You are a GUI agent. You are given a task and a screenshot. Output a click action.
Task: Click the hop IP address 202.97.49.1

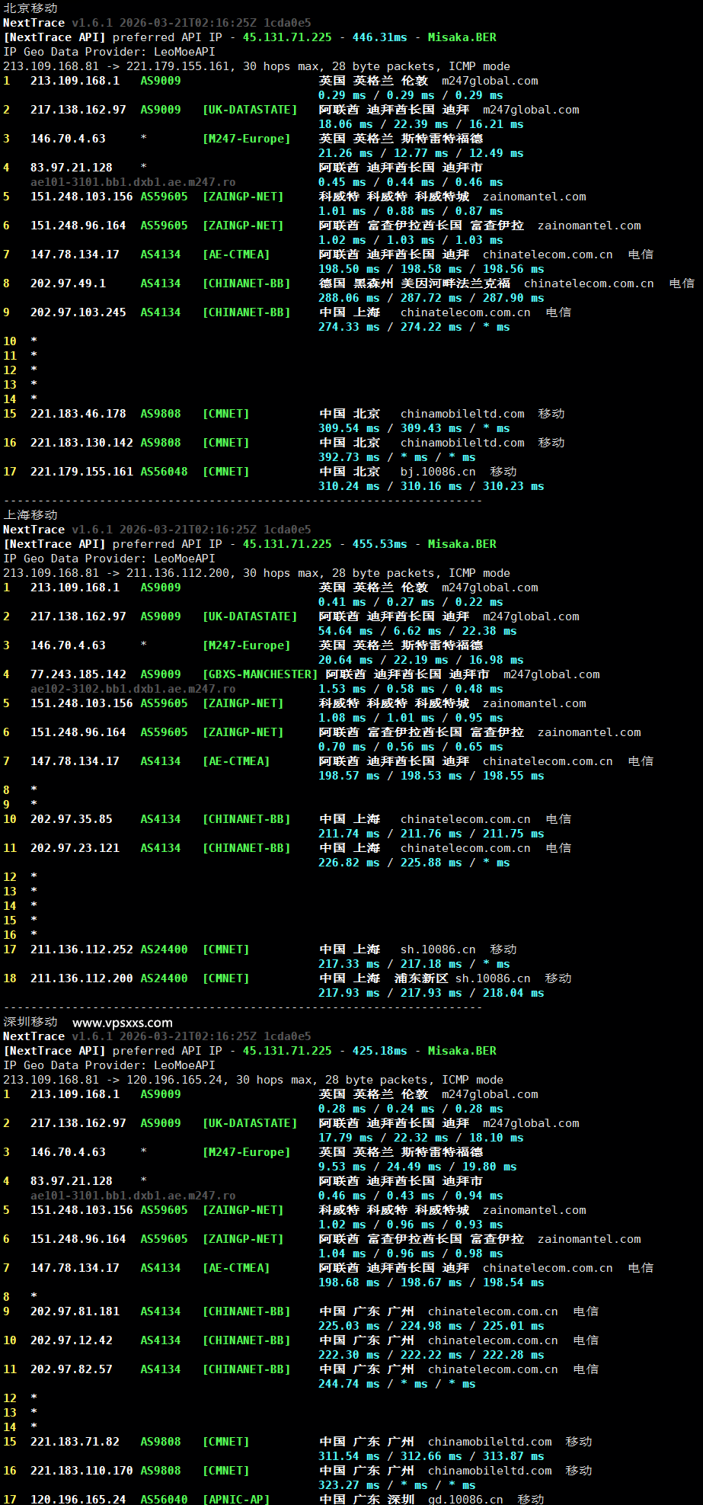tap(68, 283)
